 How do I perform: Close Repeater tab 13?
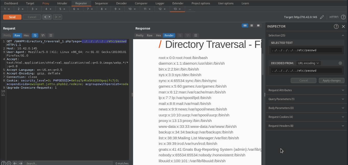(180, 9)
